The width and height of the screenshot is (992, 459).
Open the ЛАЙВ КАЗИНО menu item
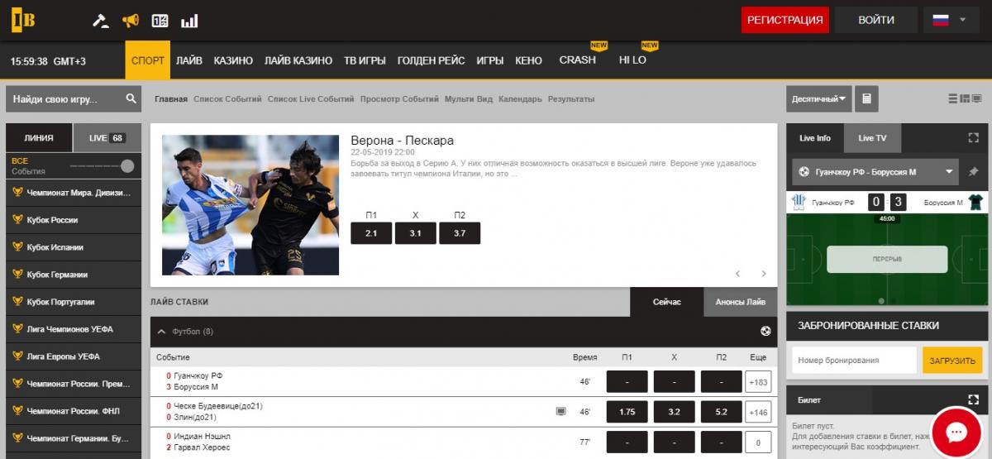click(298, 60)
